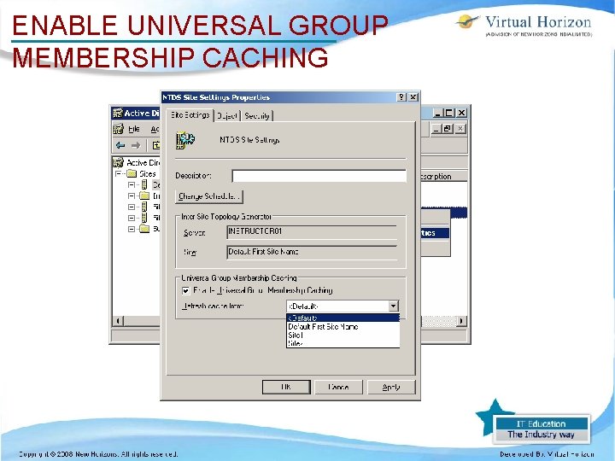Click the Change Schedule button
The width and height of the screenshot is (615, 461).
click(209, 196)
